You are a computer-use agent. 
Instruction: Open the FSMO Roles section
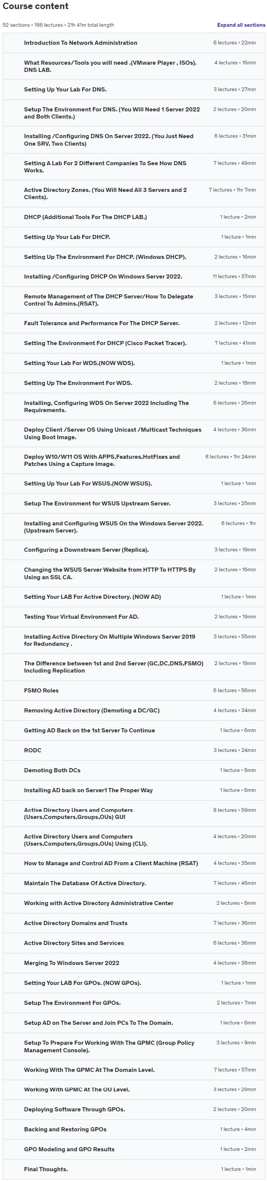[134, 691]
